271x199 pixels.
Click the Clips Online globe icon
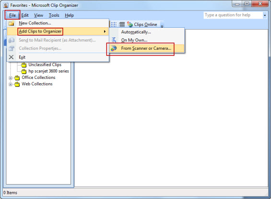(x=130, y=24)
